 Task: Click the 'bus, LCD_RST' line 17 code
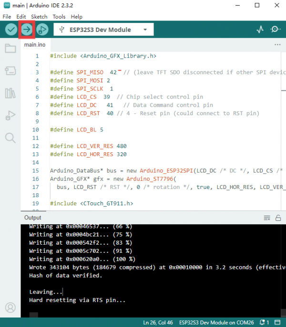[x=171, y=187]
